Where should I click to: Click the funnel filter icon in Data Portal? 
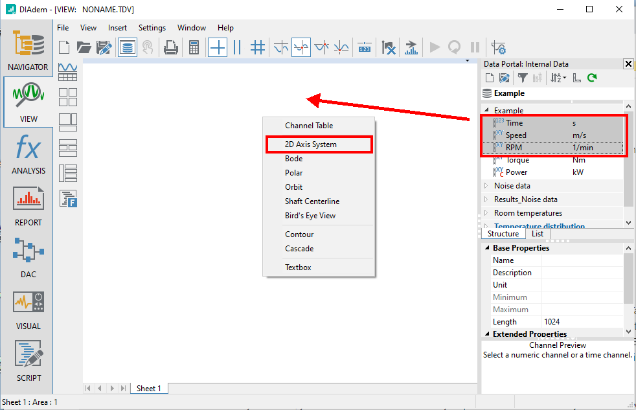coord(522,78)
